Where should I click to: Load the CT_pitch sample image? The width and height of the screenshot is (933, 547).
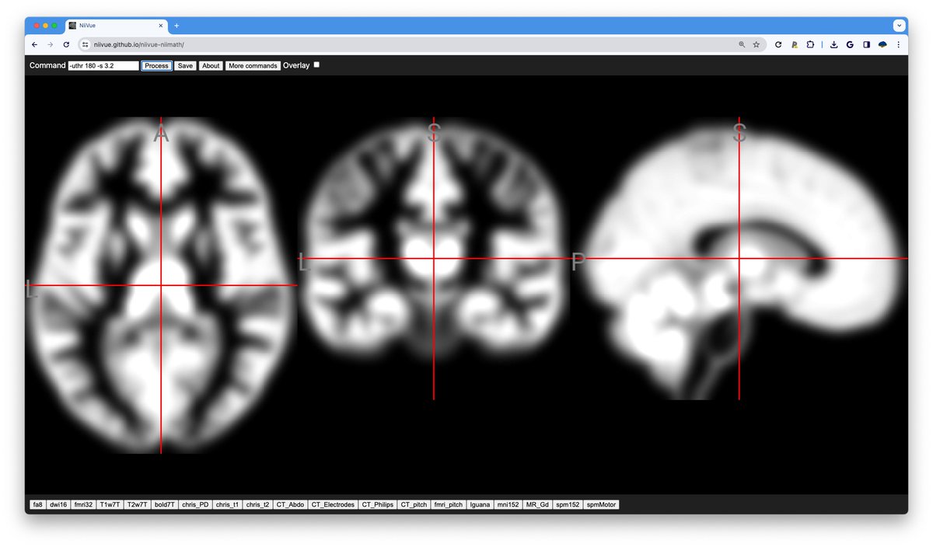[x=414, y=504]
